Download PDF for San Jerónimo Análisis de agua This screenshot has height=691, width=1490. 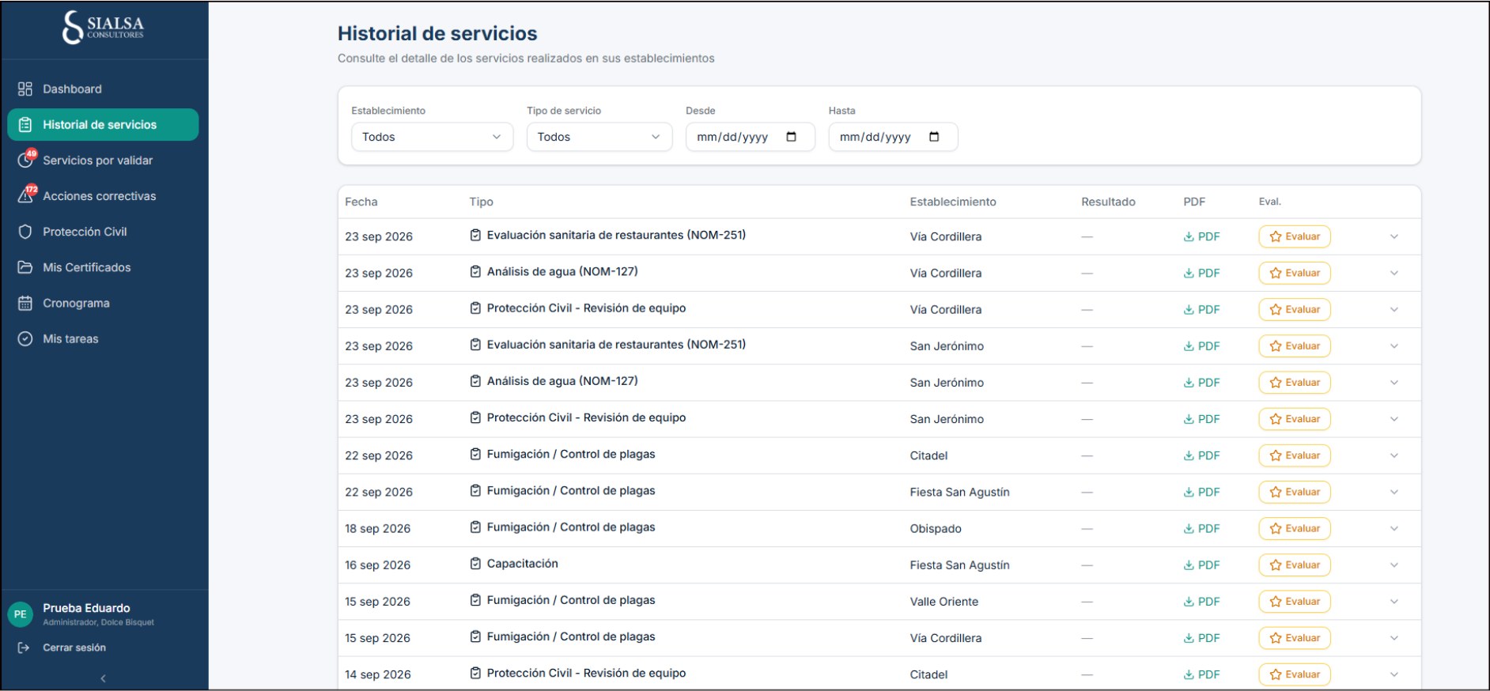1201,383
